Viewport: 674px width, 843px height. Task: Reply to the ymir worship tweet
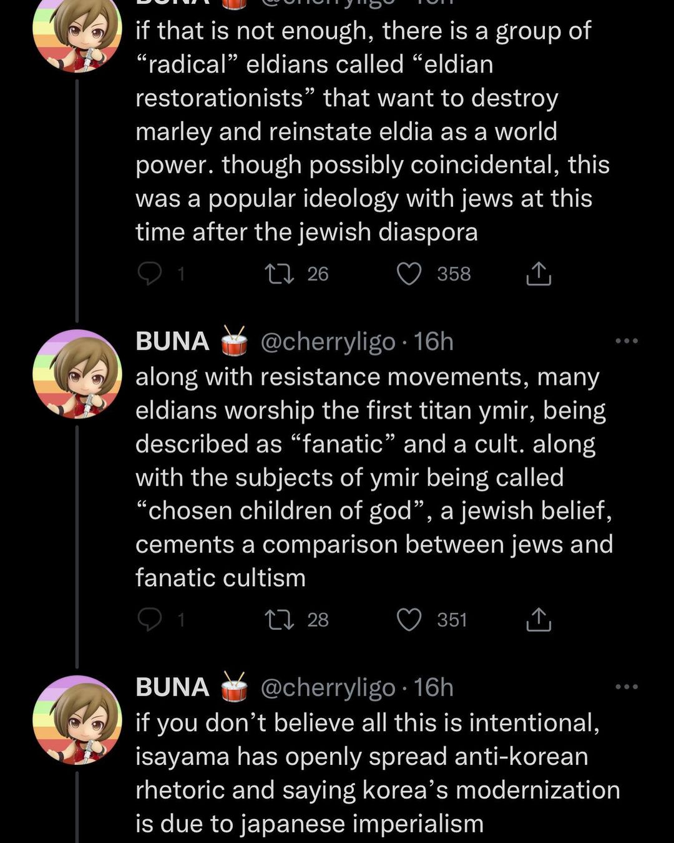tap(150, 619)
